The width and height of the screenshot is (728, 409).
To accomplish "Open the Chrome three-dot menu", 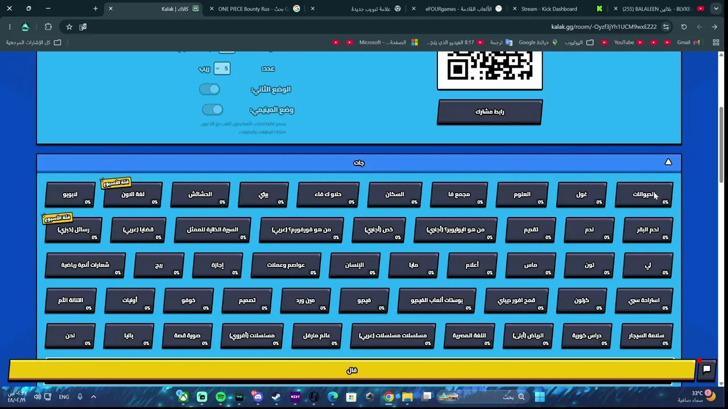I will [x=10, y=27].
